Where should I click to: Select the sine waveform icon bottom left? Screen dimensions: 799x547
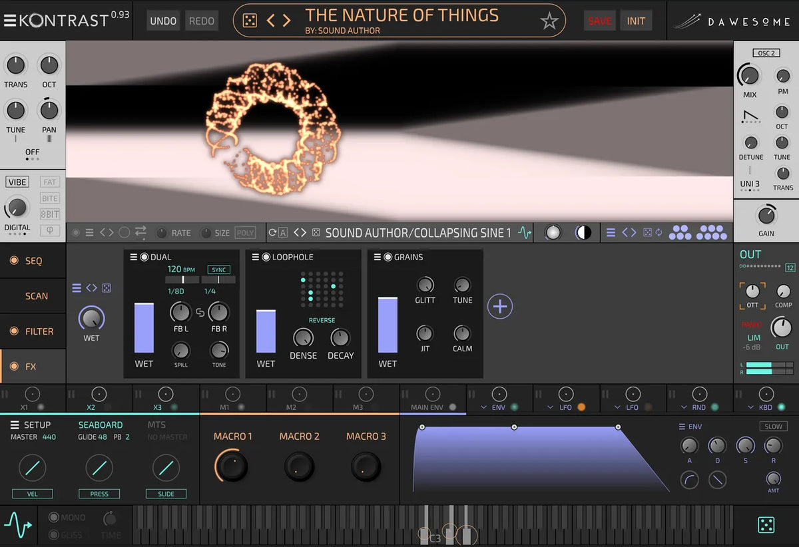click(18, 526)
